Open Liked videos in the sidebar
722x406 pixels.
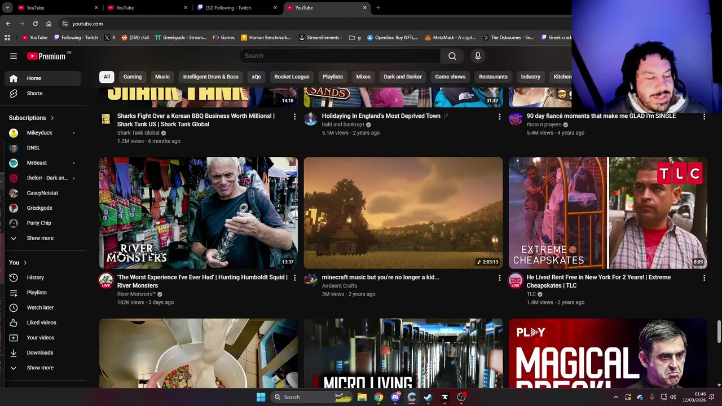(x=43, y=323)
